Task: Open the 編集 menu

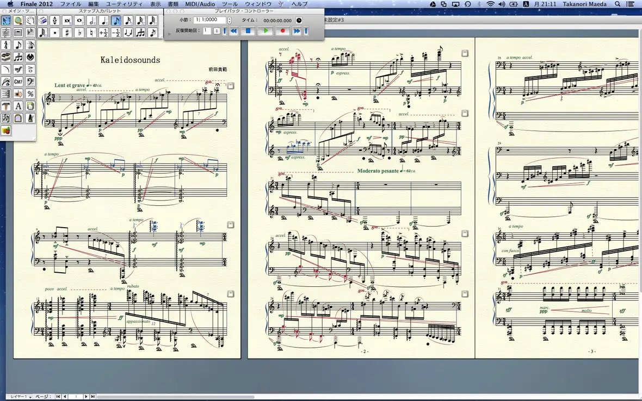Action: 94,4
